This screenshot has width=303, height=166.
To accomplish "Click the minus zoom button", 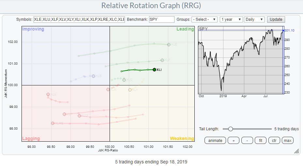I will coord(247,140).
